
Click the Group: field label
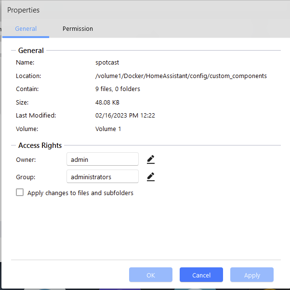click(26, 177)
